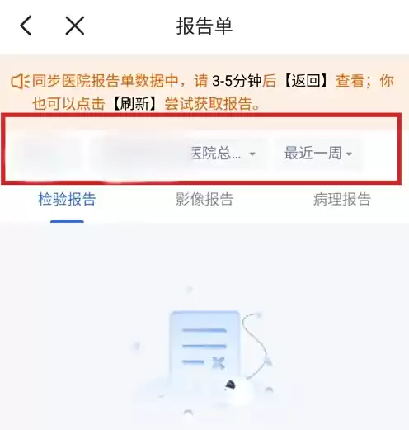Click the caret arrow next to 最近一周

click(x=349, y=154)
